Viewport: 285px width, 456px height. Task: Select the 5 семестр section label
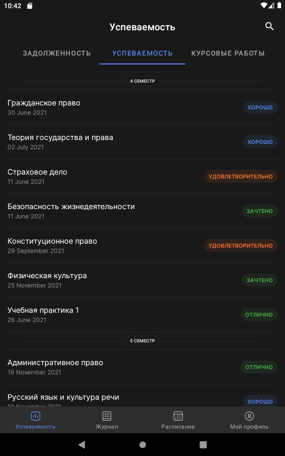[x=142, y=341]
